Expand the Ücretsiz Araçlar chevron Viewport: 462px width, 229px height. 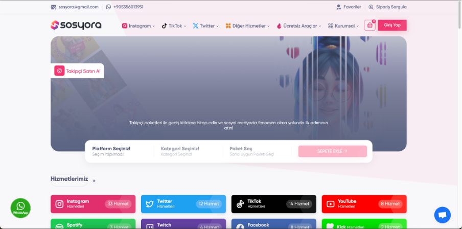point(320,26)
